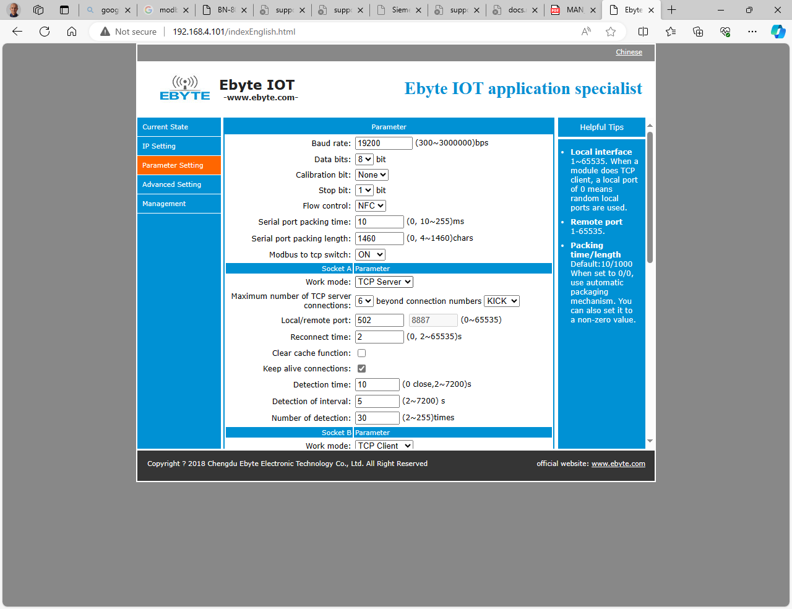Switch to the goog search tab
792x609 pixels.
click(x=110, y=10)
